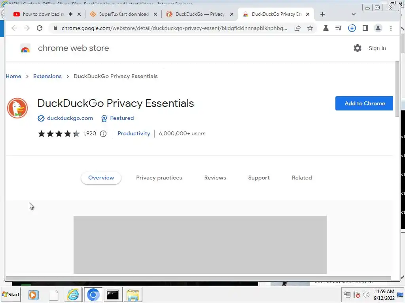This screenshot has width=405, height=303.
Task: Open Chrome Labs flask icon
Action: point(326,28)
